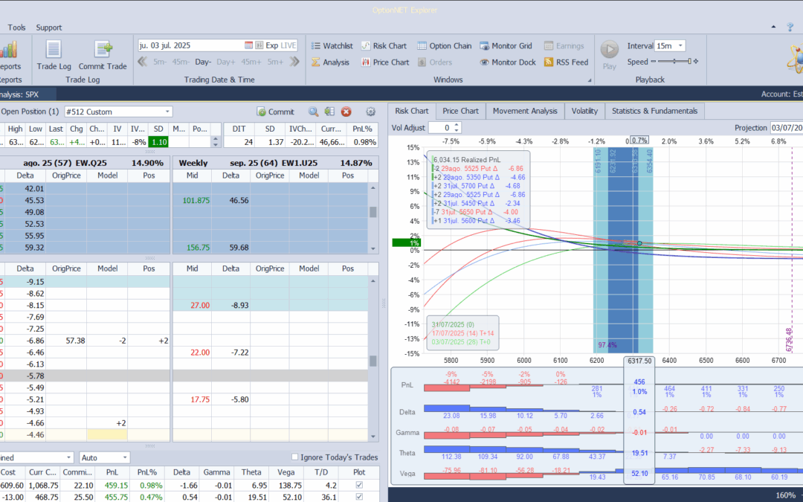Enable Ignore Today's Trades checkbox
803x502 pixels.
click(295, 457)
